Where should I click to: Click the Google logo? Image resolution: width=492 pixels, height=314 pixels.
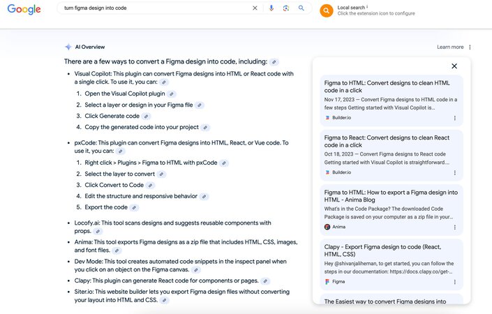click(24, 9)
